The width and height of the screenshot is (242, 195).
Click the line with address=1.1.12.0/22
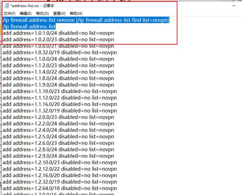pyautogui.click(x=59, y=98)
